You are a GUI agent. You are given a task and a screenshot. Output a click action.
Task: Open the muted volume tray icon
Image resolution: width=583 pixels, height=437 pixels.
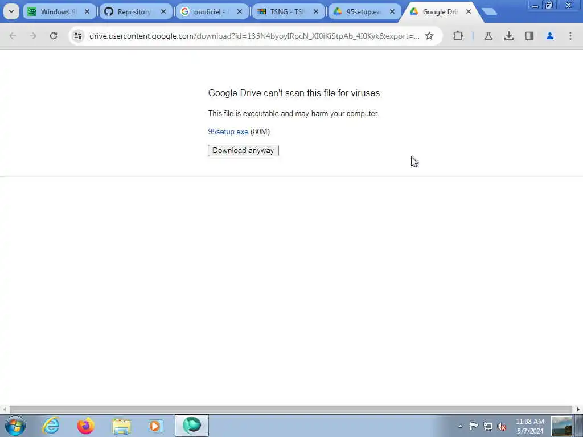pos(502,426)
